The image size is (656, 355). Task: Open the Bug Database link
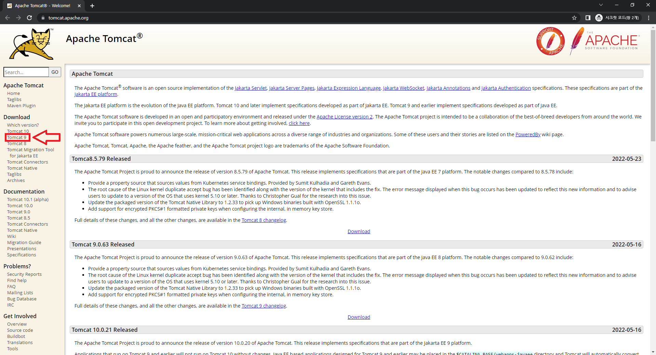22,299
